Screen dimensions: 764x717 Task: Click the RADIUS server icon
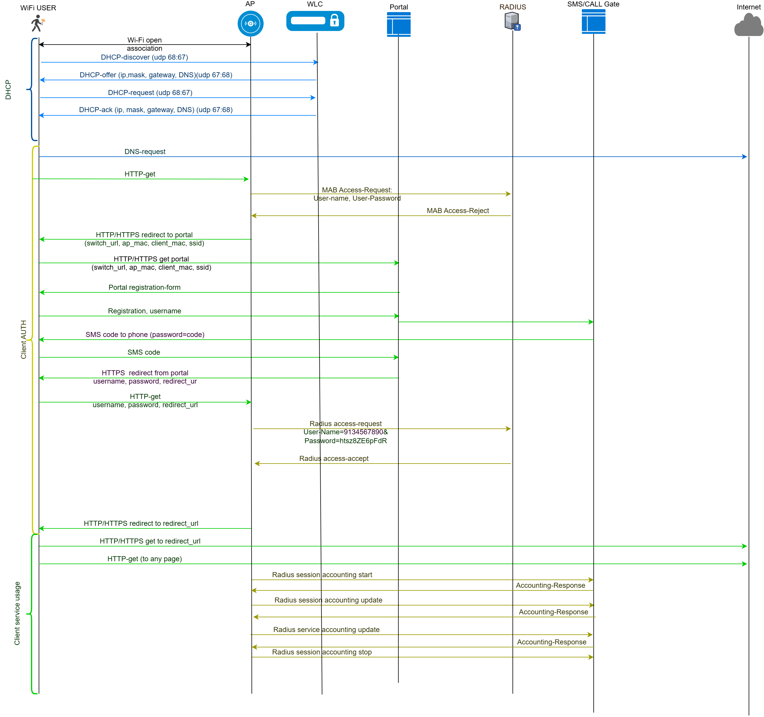pos(512,21)
